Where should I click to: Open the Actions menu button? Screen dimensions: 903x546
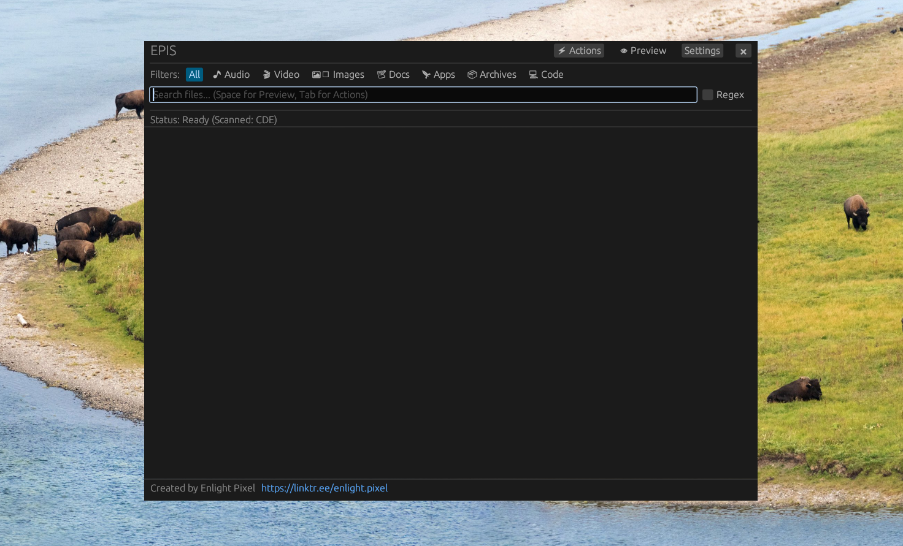coord(579,51)
